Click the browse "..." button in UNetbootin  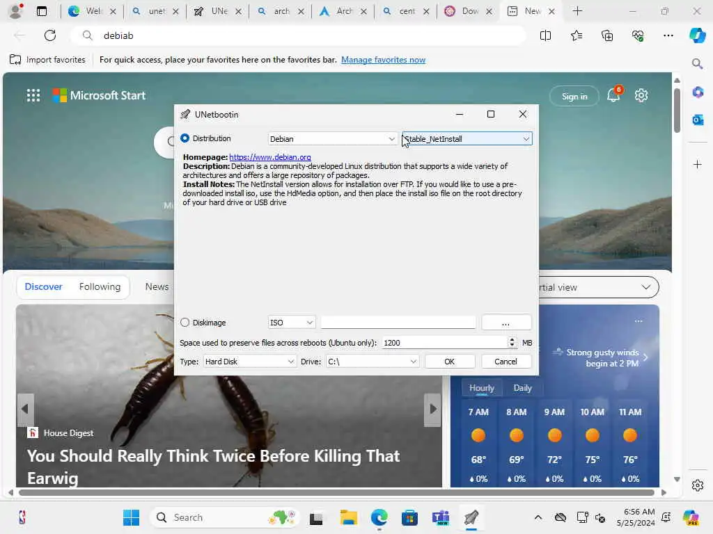[506, 323]
